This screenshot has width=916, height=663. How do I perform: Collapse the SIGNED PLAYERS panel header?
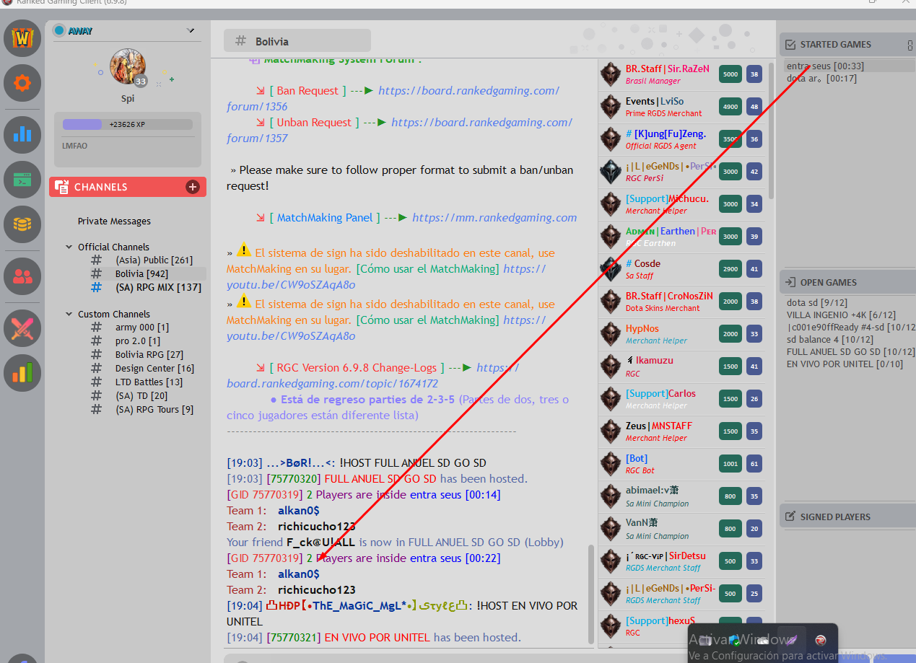point(847,517)
